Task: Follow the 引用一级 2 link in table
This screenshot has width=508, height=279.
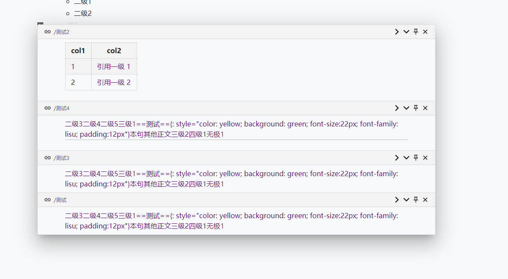Action: (114, 82)
